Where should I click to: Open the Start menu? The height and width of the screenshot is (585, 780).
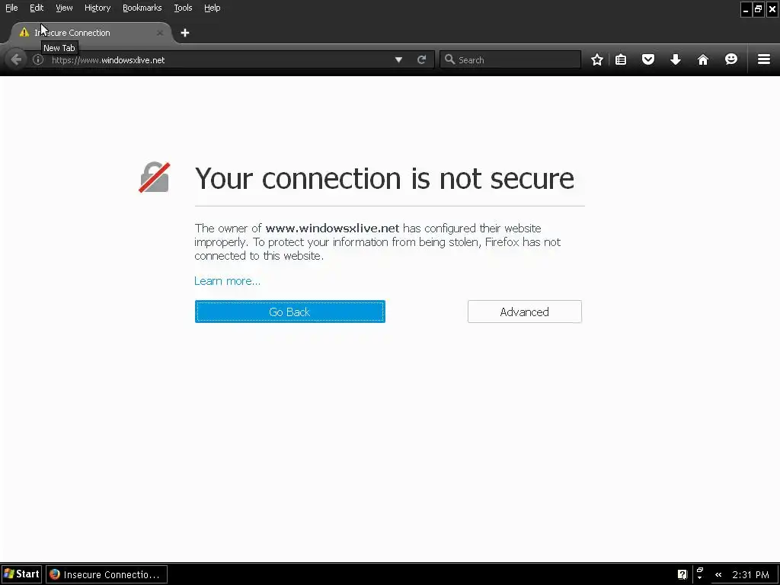tap(21, 574)
